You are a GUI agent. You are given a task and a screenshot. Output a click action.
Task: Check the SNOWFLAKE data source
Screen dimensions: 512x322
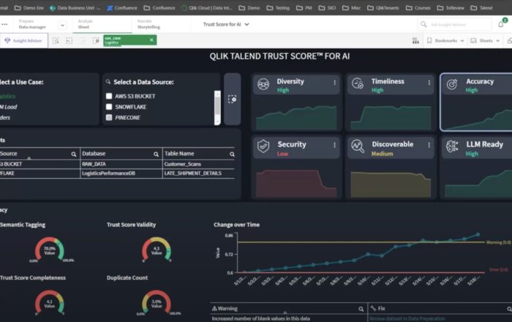click(x=109, y=107)
